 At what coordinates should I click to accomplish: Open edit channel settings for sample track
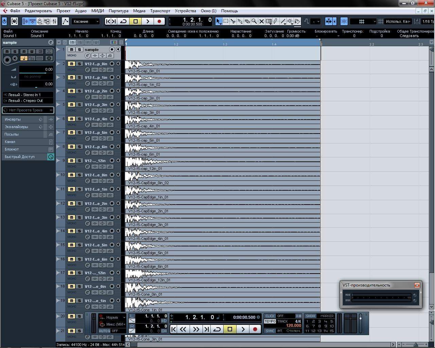click(87, 55)
